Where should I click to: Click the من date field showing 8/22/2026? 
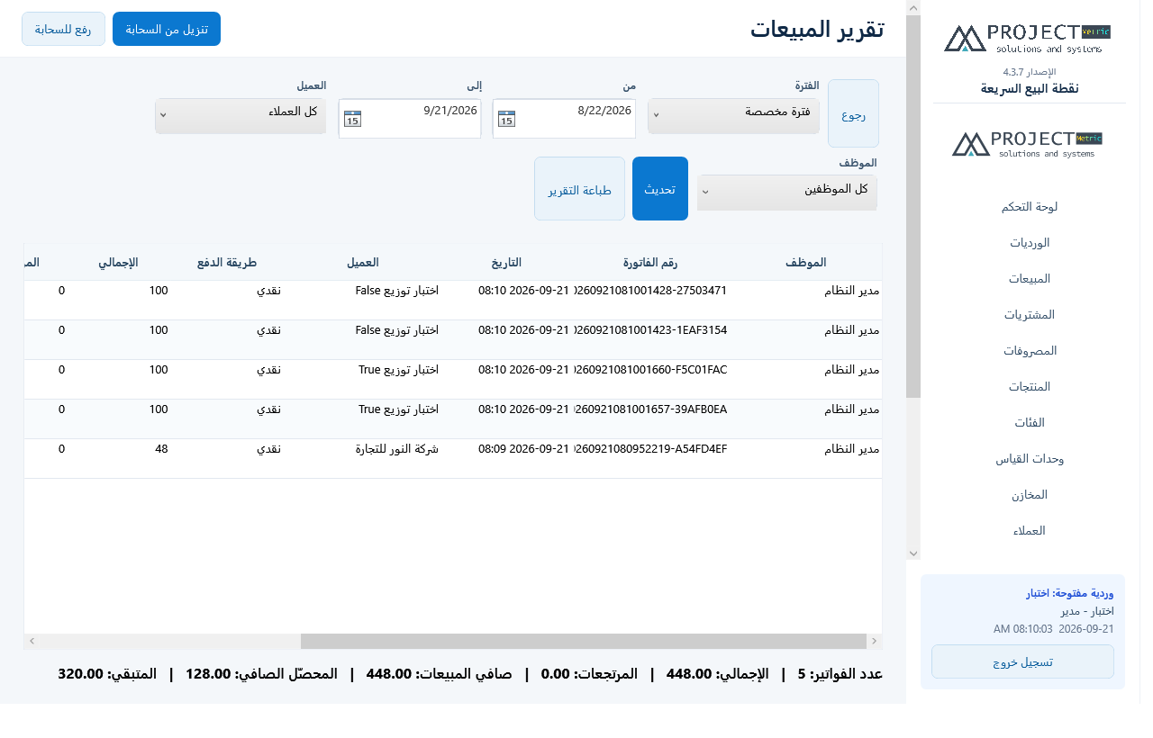click(x=564, y=119)
